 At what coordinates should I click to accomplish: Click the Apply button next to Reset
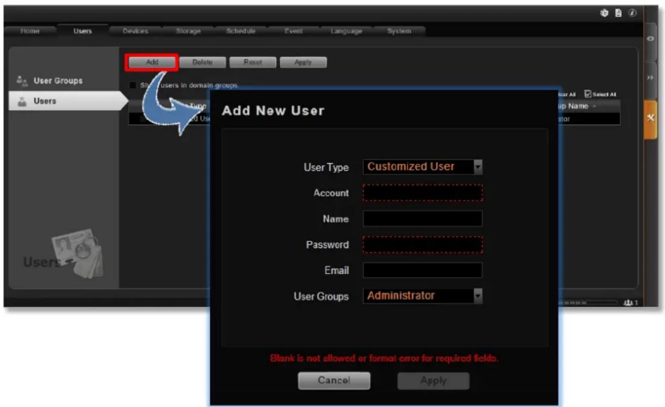click(x=303, y=63)
